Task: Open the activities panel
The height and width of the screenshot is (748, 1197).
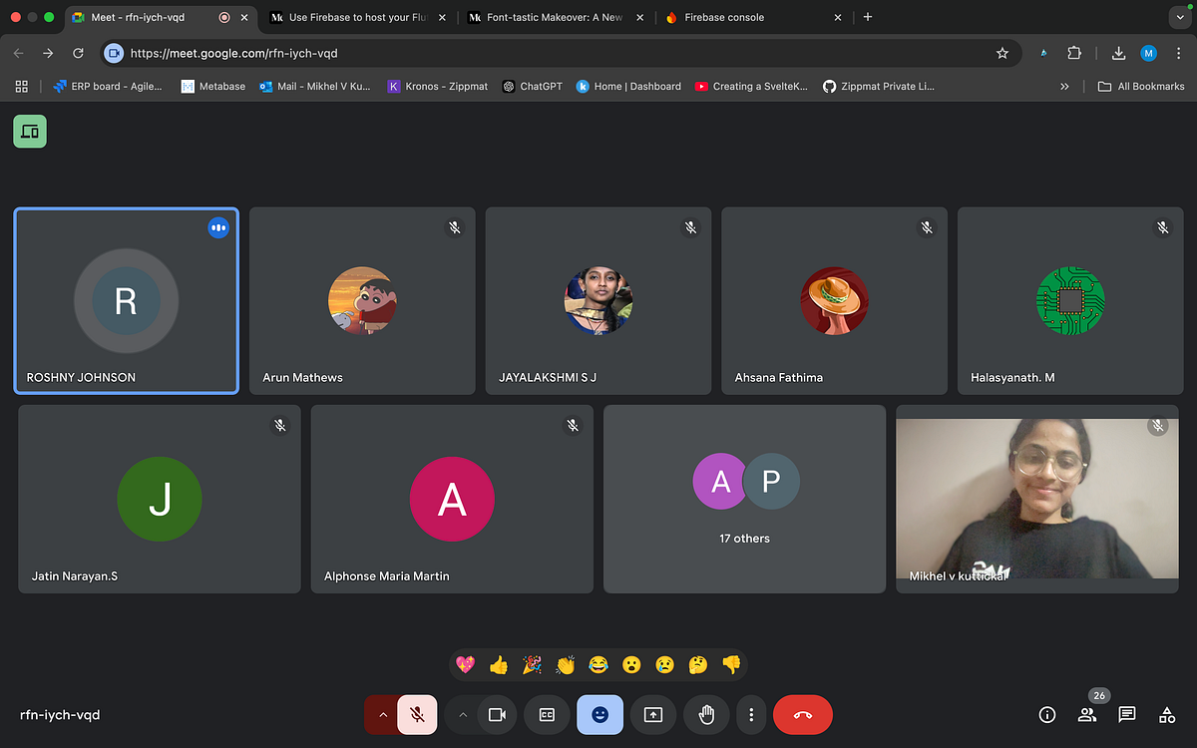Action: point(1166,715)
